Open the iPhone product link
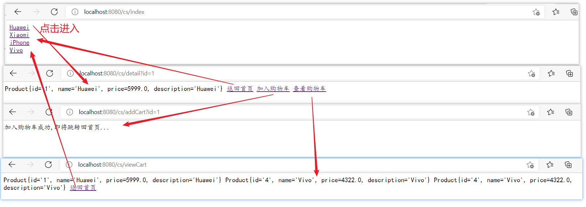 click(19, 43)
